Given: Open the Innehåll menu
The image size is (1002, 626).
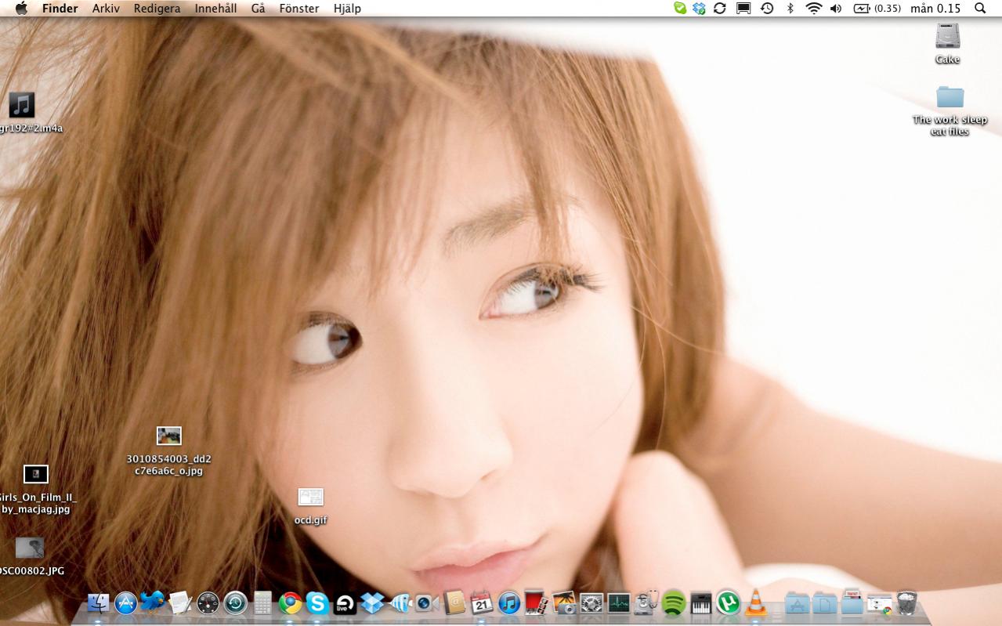Looking at the screenshot, I should point(215,9).
